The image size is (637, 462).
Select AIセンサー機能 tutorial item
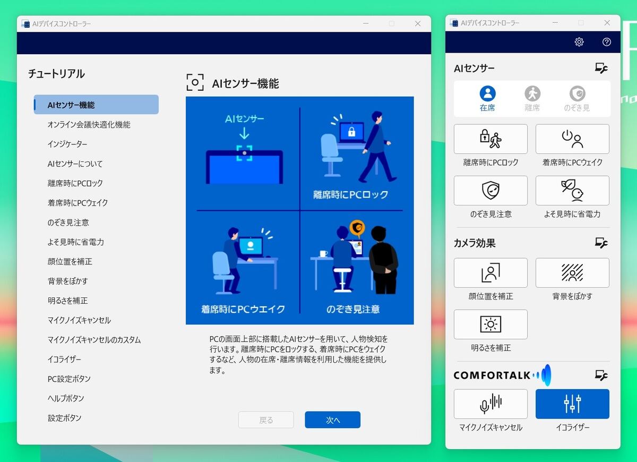pyautogui.click(x=96, y=105)
